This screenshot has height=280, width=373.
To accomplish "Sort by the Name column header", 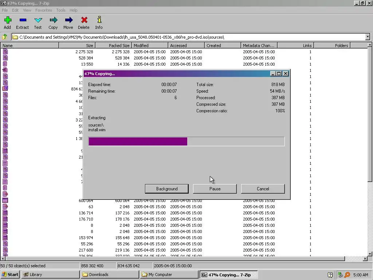I will (30, 46).
